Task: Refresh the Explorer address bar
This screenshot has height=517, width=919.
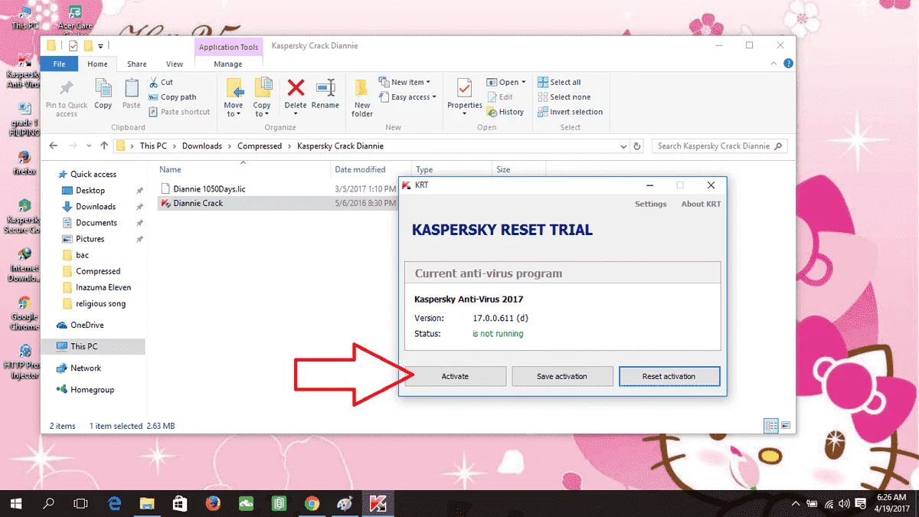Action: coord(637,146)
